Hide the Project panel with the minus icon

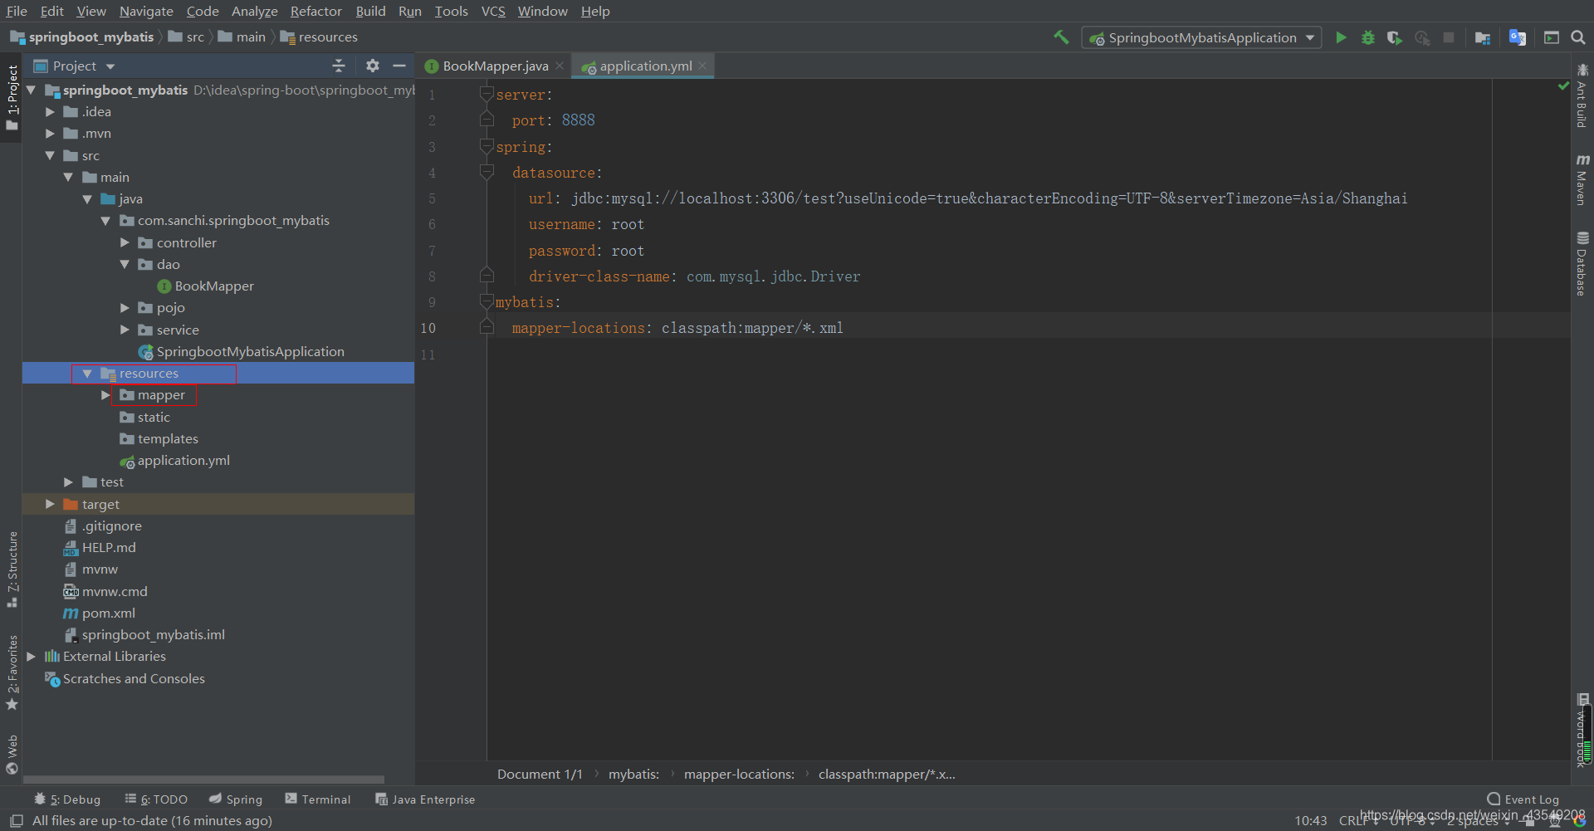click(x=399, y=66)
